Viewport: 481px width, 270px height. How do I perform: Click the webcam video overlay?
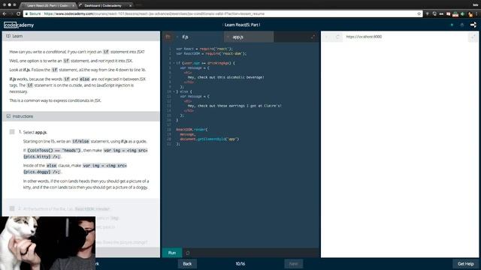[x=47, y=243]
